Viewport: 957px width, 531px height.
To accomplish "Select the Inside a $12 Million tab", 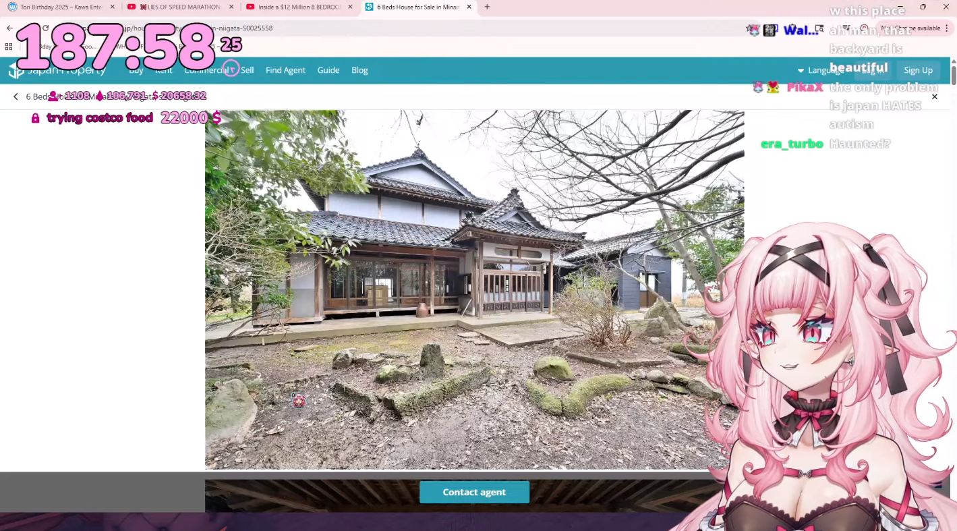I will (299, 7).
